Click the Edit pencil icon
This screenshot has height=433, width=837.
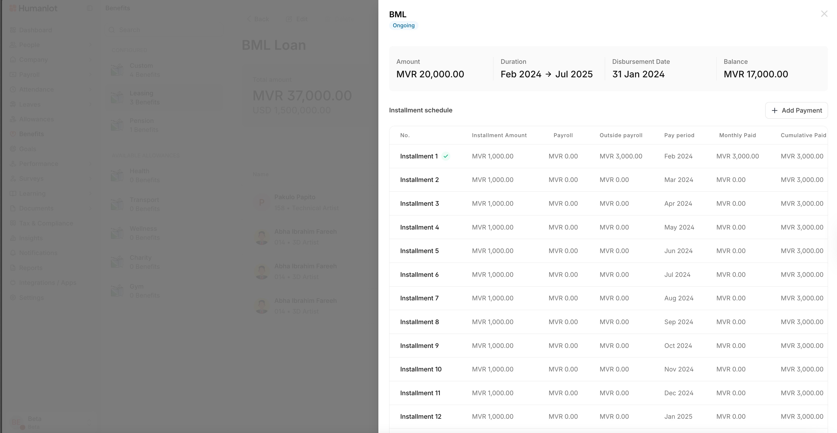pos(289,19)
